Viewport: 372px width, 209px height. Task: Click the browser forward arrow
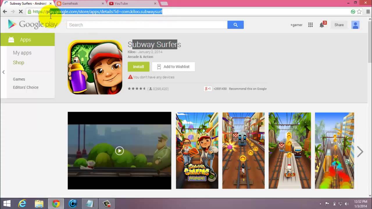pyautogui.click(x=12, y=12)
